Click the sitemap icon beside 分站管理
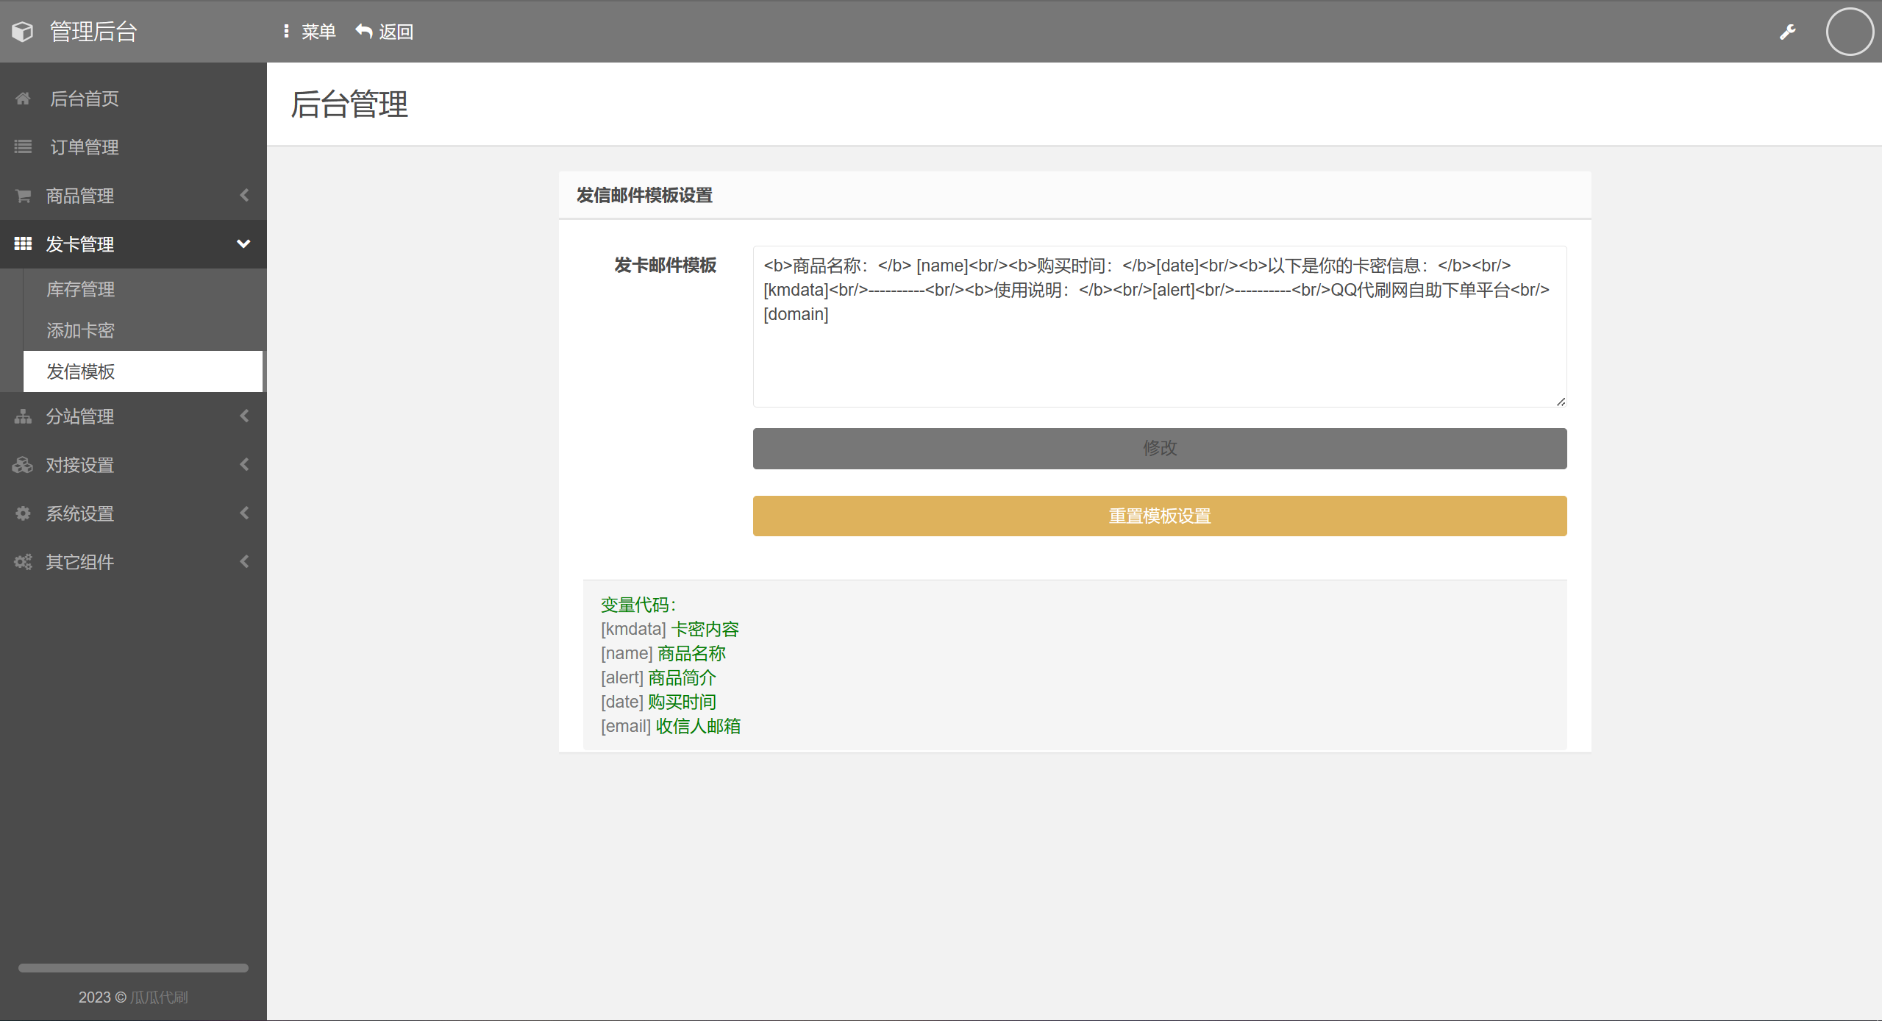Viewport: 1882px width, 1021px height. [23, 416]
